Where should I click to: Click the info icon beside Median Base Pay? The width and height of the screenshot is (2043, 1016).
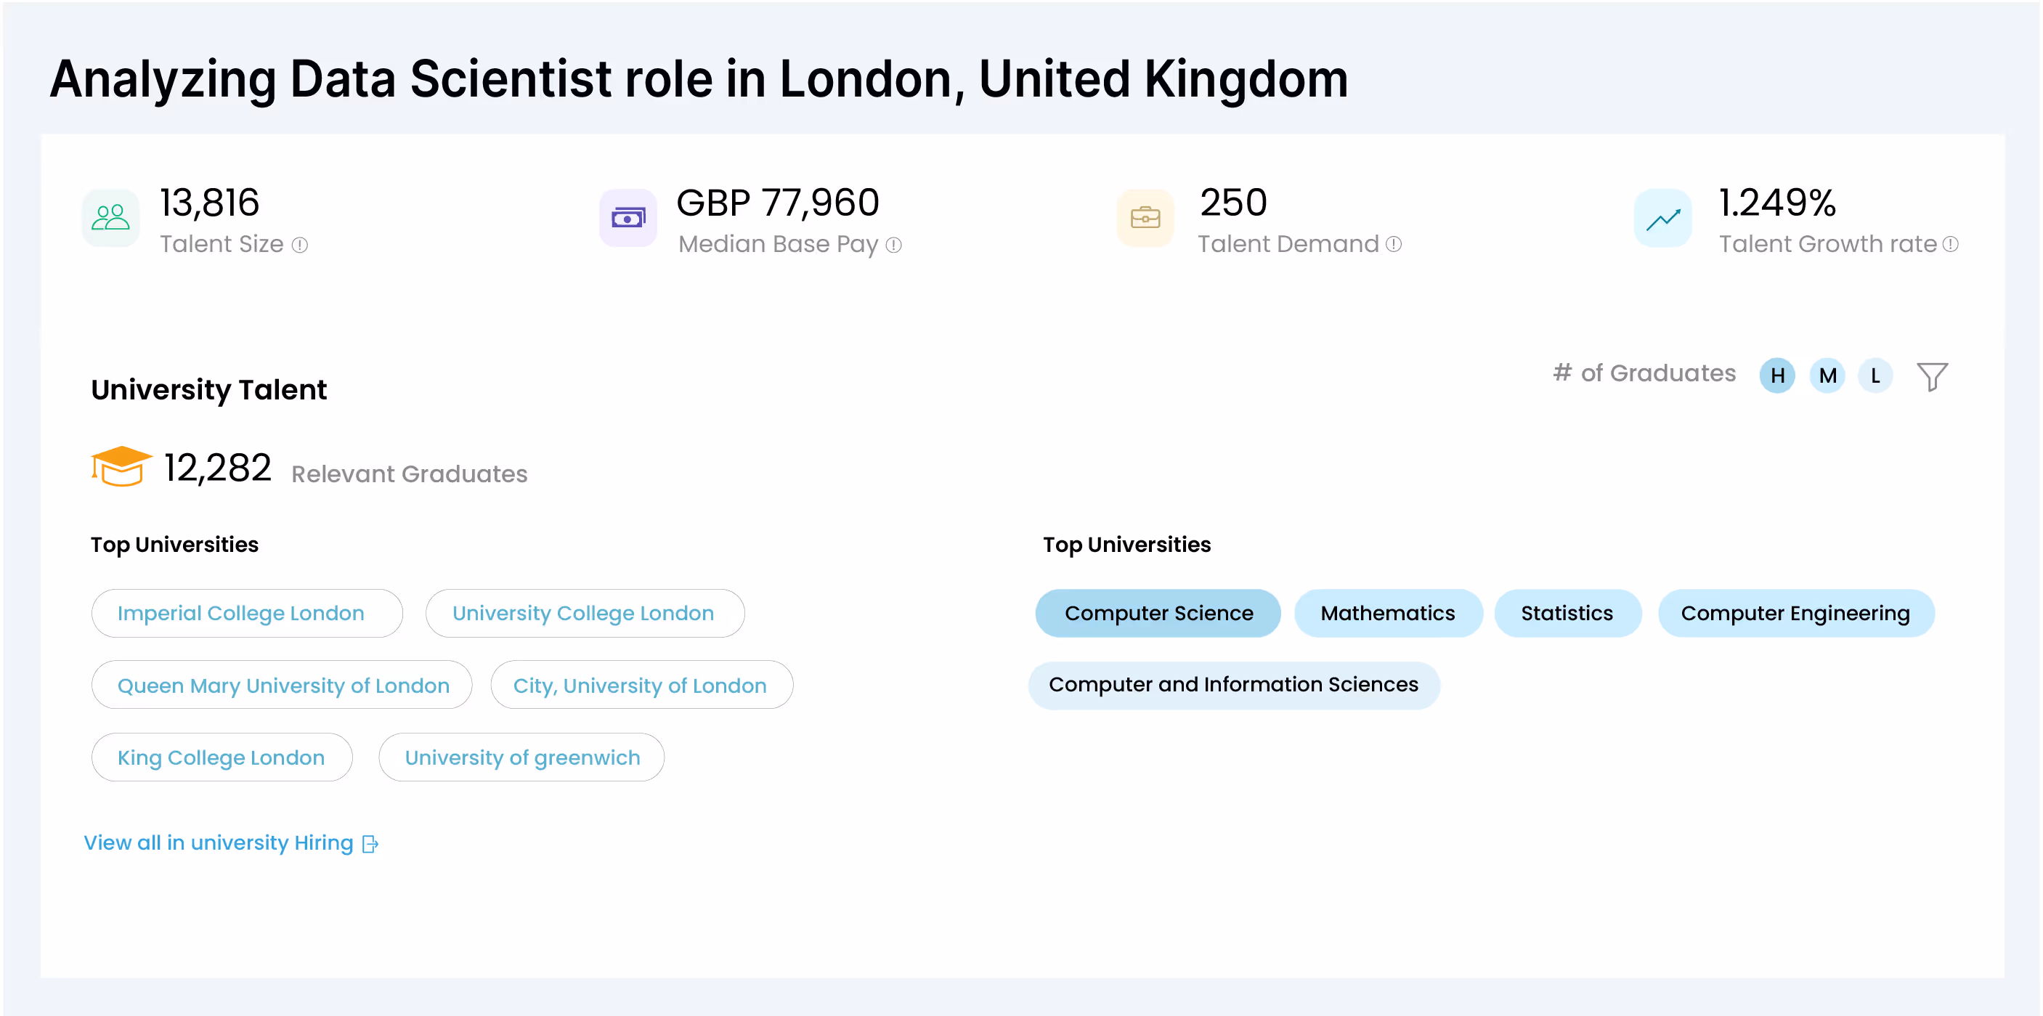894,245
